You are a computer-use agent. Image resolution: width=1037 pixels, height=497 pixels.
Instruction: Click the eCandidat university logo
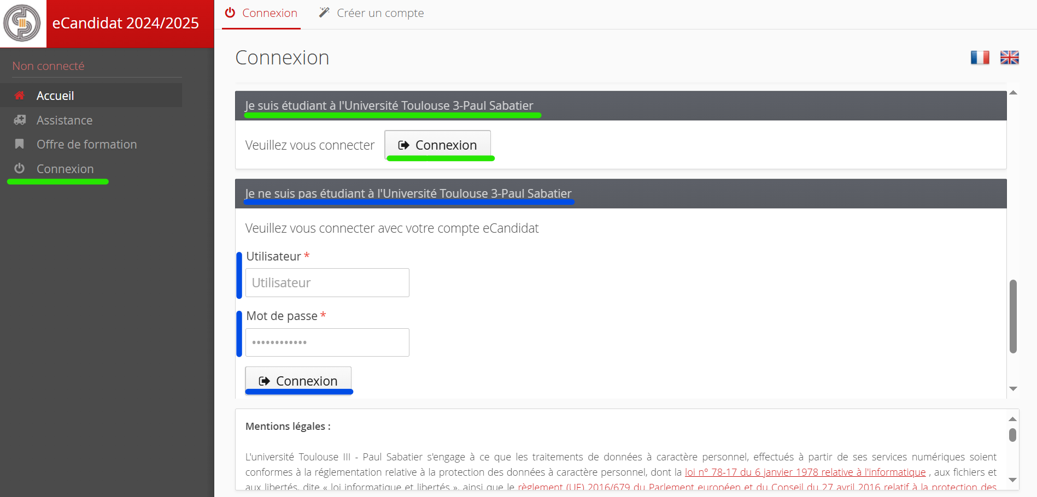tap(22, 23)
